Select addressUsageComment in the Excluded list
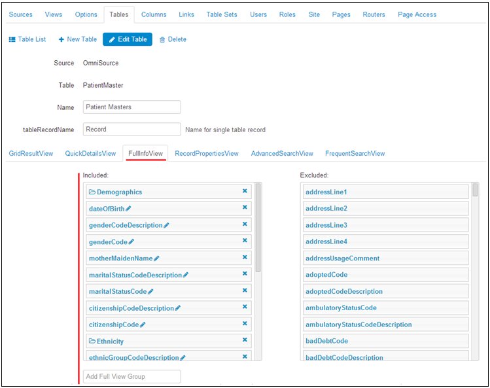490x388 pixels. coord(385,258)
